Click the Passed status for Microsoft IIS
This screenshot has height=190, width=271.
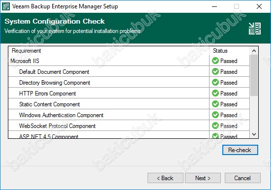point(229,61)
